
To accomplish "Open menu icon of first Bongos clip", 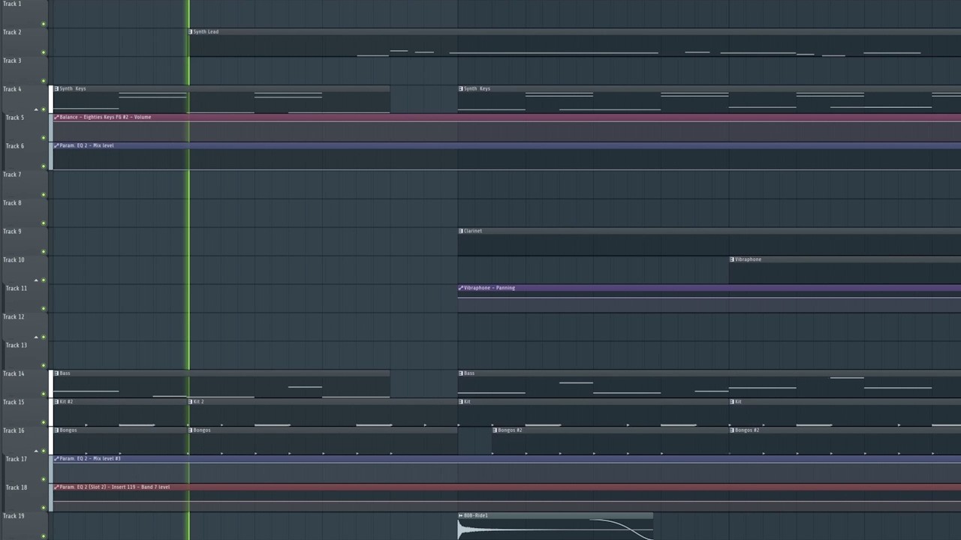I will 56,430.
